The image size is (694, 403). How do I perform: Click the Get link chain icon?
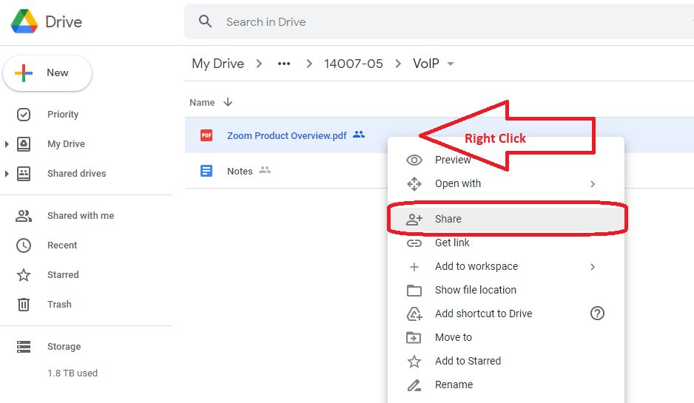414,243
